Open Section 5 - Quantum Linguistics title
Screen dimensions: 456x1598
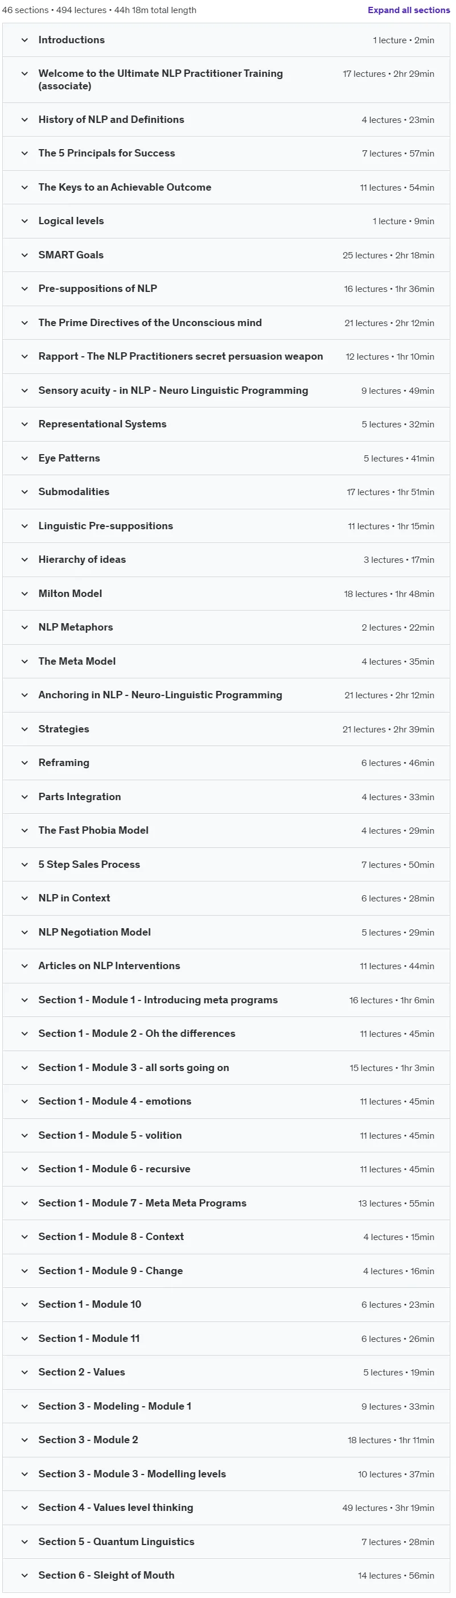pyautogui.click(x=116, y=1542)
